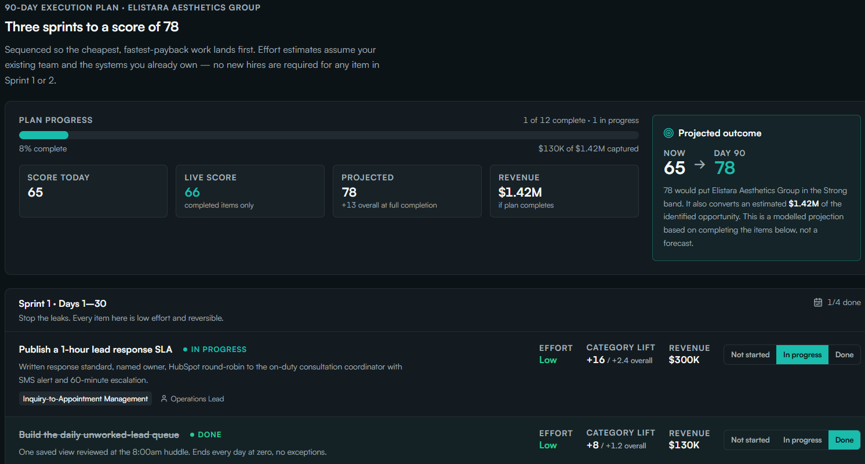Image resolution: width=865 pixels, height=464 pixels.
Task: Open the Revenue $1.42M card
Action: click(564, 191)
